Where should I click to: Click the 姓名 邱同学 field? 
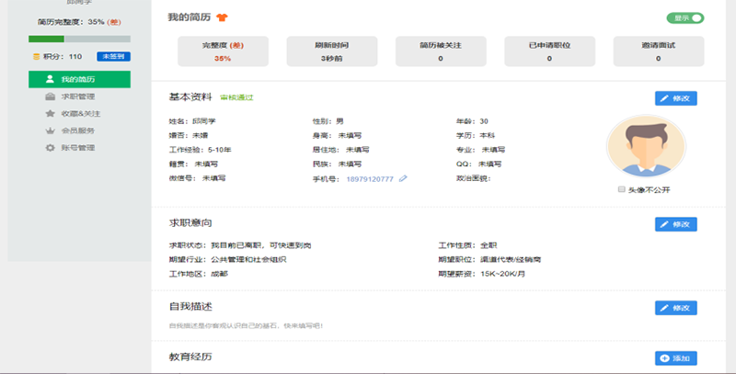point(192,121)
